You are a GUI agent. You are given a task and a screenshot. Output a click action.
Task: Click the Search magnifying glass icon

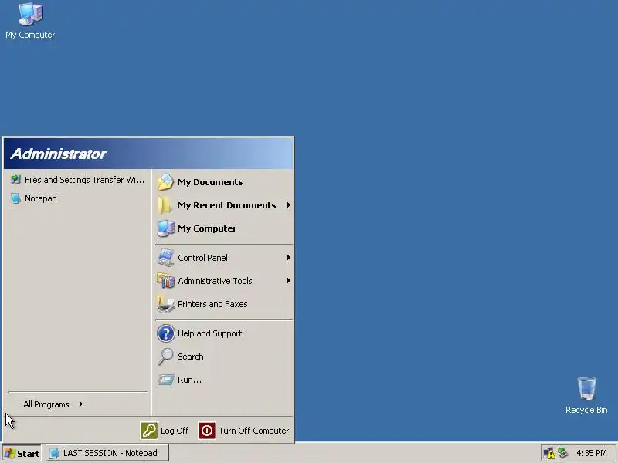(x=165, y=357)
